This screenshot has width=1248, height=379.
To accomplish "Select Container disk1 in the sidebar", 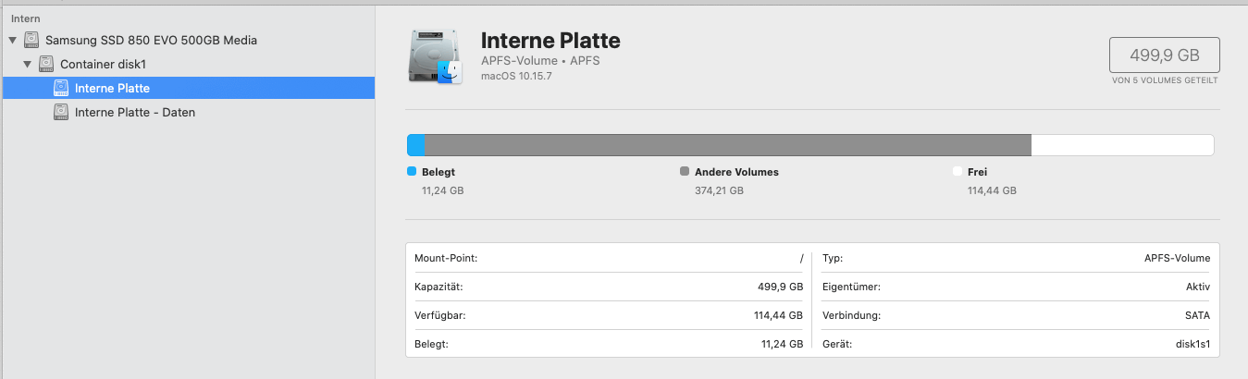I will 103,65.
